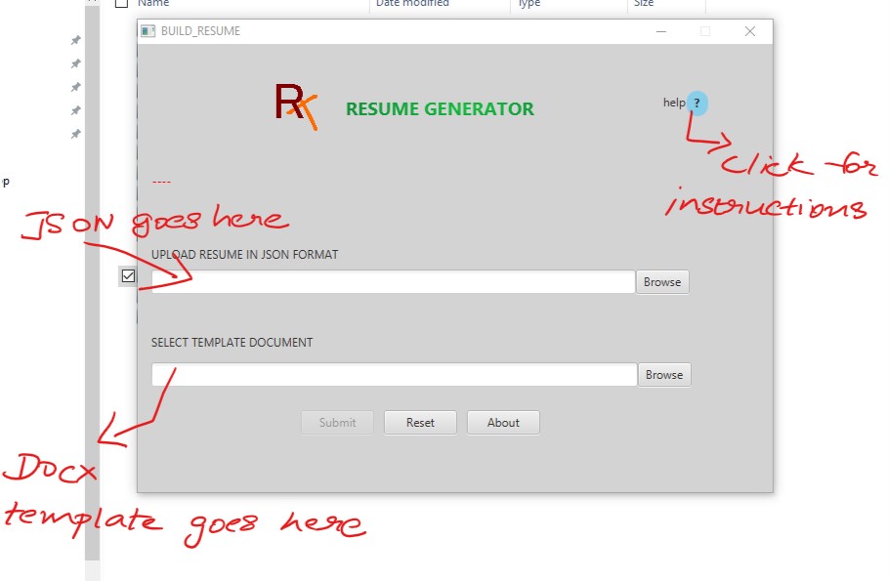Sort files by the Name column header

(153, 4)
